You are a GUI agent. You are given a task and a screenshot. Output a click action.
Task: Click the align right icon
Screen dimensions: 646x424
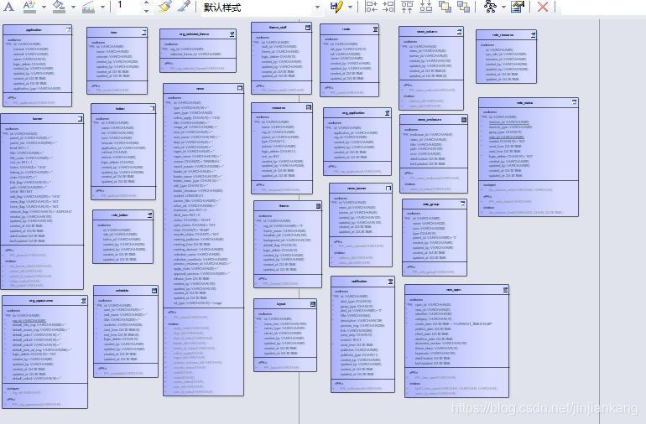[388, 6]
